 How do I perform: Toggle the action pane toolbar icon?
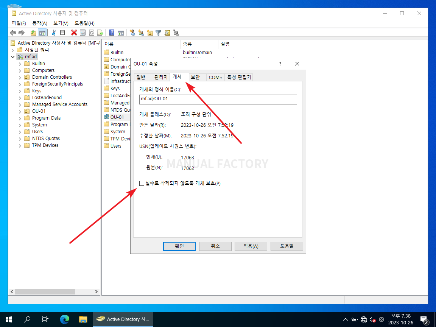coord(121,33)
